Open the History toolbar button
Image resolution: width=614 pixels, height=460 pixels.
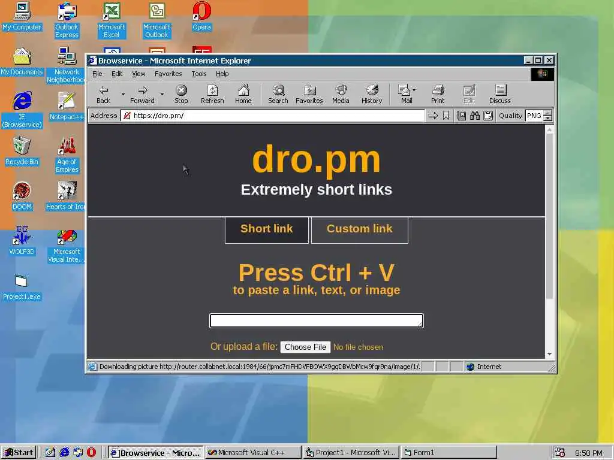coord(372,94)
